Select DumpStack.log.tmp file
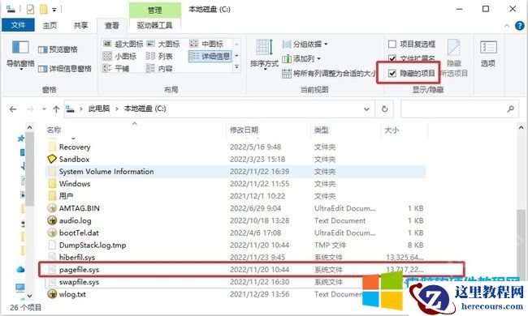The width and height of the screenshot is (528, 316). tap(236, 246)
